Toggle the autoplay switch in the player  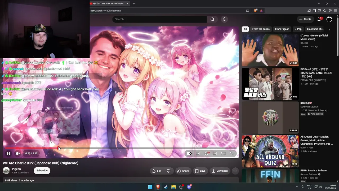coord(189,153)
